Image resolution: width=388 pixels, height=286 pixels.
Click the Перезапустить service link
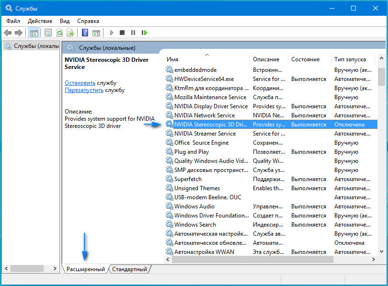84,90
